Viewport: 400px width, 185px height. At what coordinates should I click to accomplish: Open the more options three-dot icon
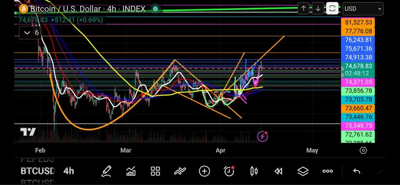click(x=328, y=171)
